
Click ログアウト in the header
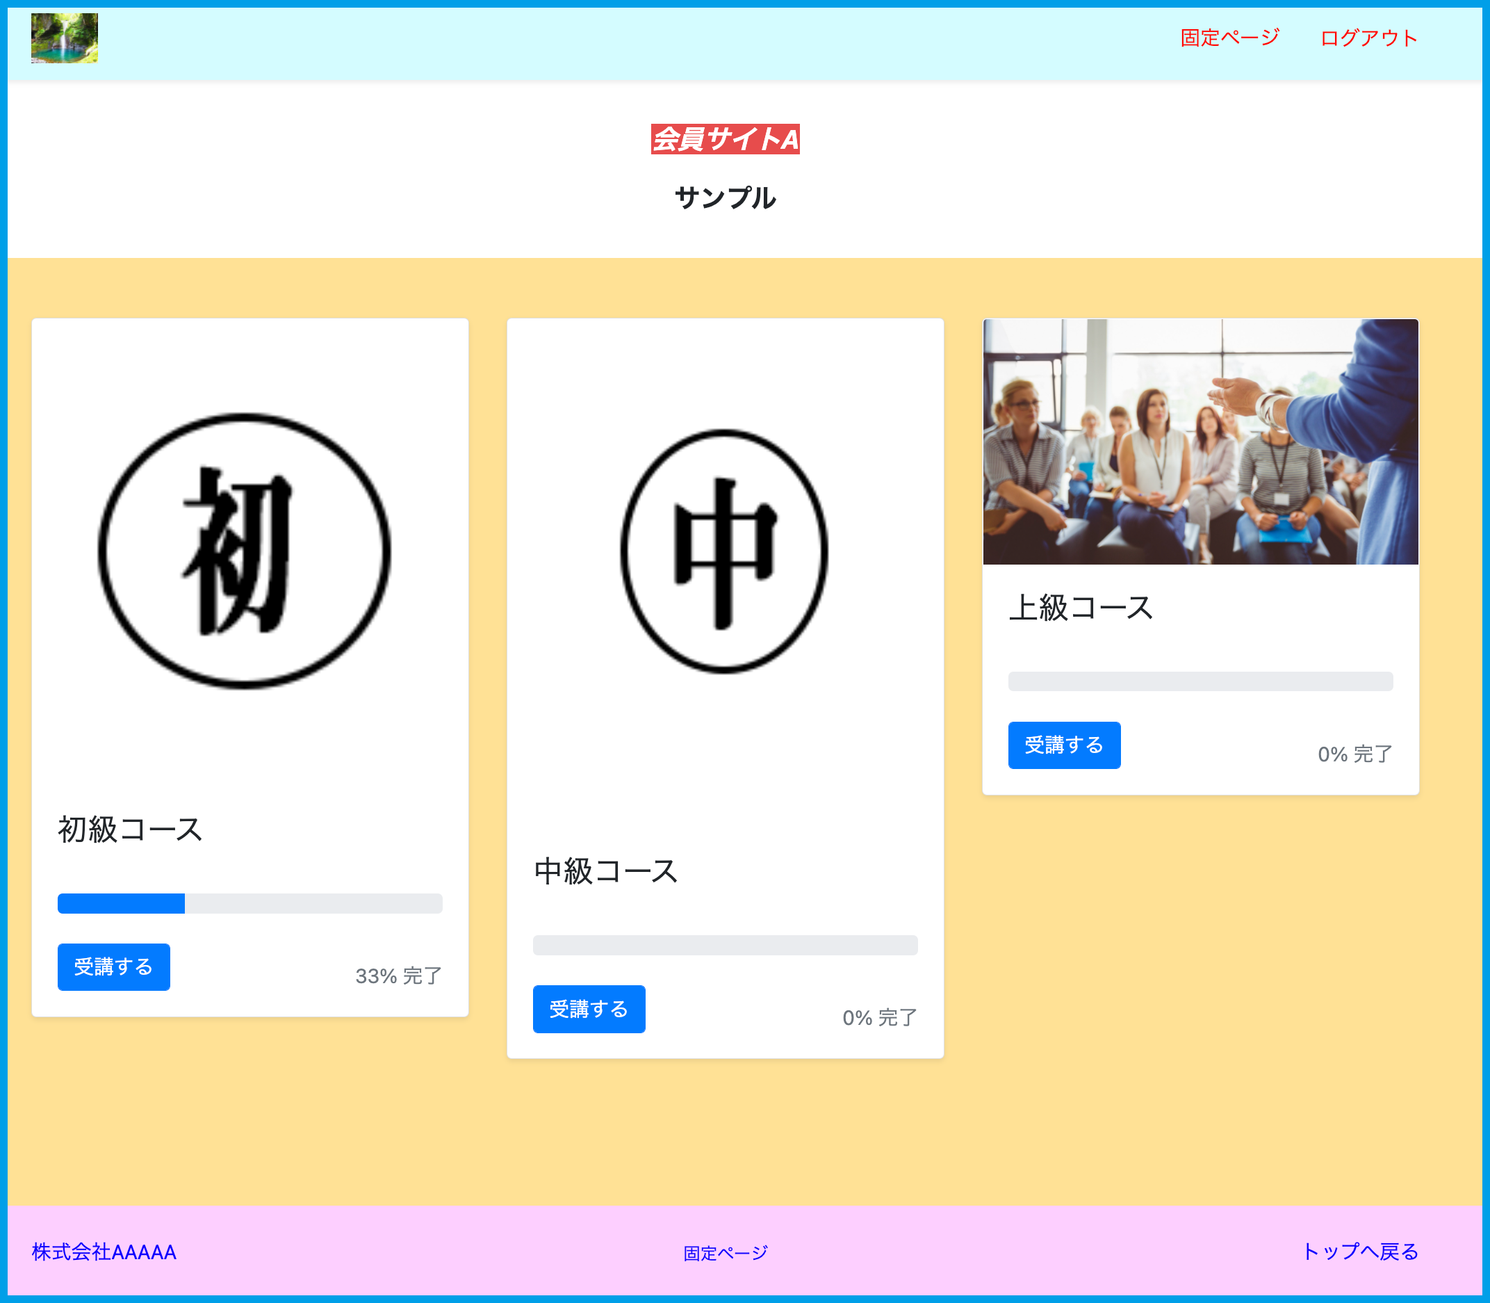1368,38
